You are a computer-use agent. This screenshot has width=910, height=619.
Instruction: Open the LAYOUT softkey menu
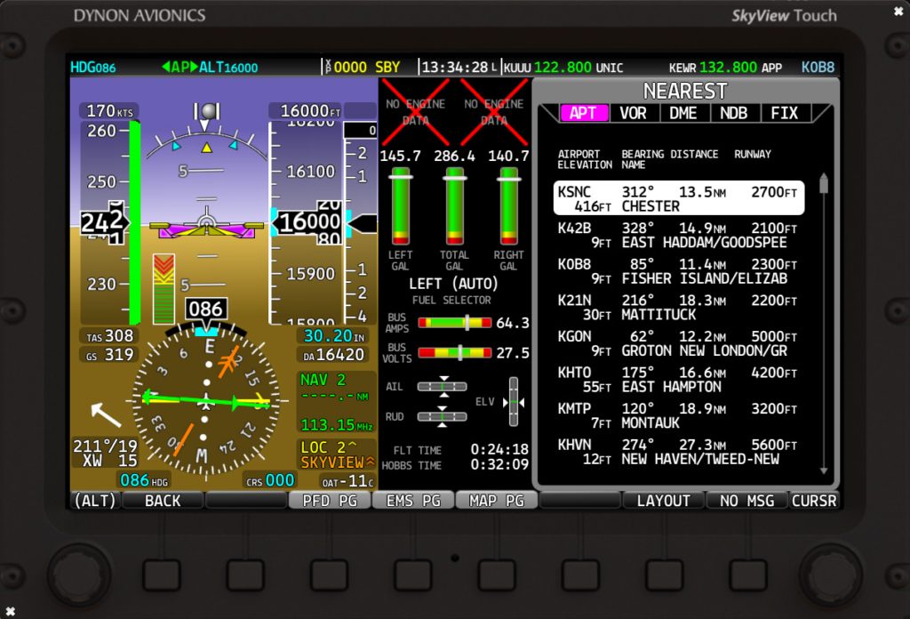click(663, 501)
